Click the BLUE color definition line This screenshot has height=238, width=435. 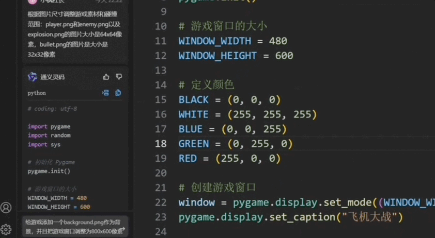pos(233,129)
